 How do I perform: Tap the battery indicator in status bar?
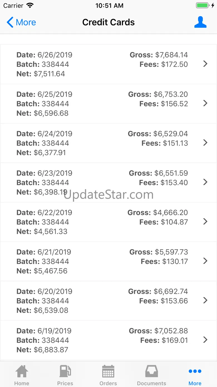click(202, 6)
